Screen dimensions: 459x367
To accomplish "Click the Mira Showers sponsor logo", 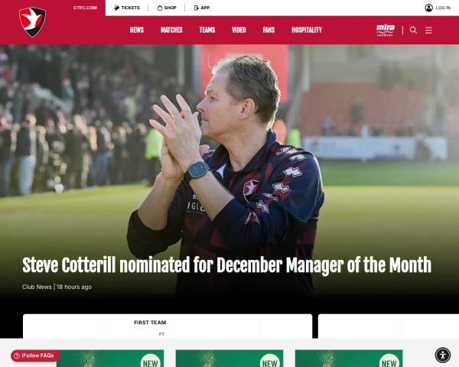I will tap(386, 30).
